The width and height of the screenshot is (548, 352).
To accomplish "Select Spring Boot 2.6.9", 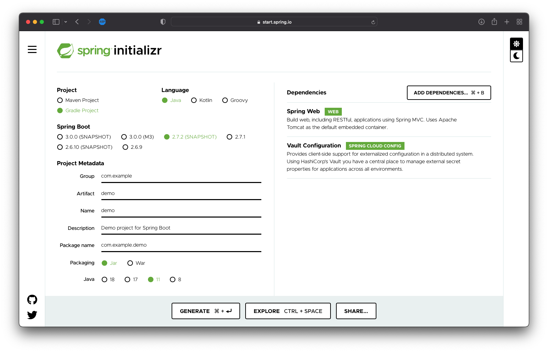I will [x=133, y=147].
